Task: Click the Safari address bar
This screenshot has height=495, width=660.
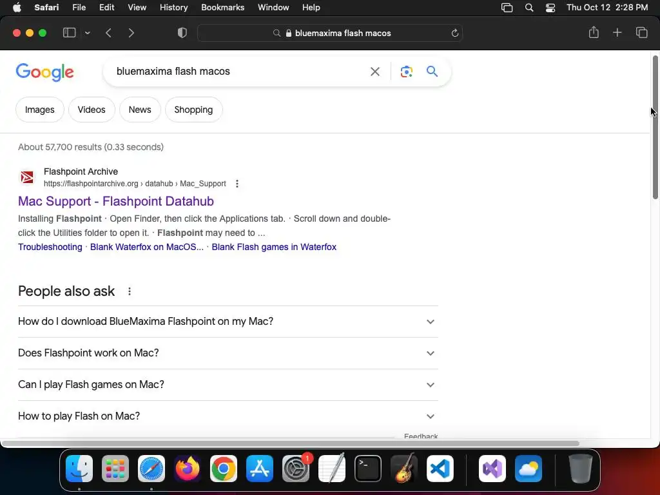Action: click(x=330, y=33)
